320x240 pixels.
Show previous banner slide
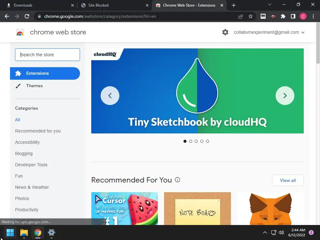coord(110,96)
